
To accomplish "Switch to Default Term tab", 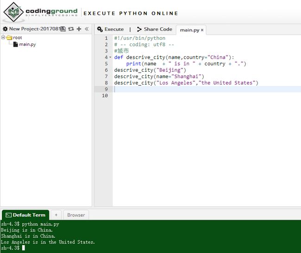I will click(25, 215).
